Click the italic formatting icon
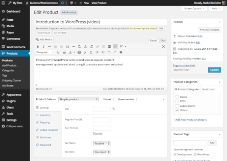The height and width of the screenshot is (161, 227). (44, 47)
